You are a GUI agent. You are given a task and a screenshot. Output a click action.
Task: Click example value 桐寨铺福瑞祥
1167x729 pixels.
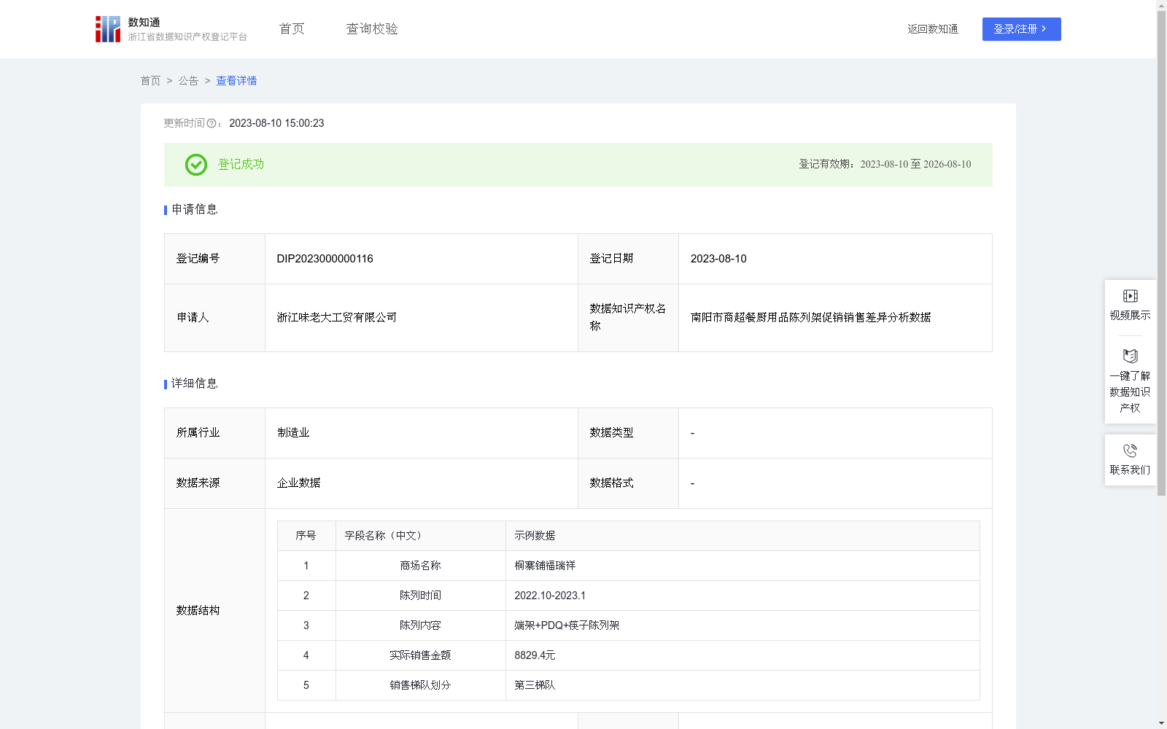(x=545, y=566)
